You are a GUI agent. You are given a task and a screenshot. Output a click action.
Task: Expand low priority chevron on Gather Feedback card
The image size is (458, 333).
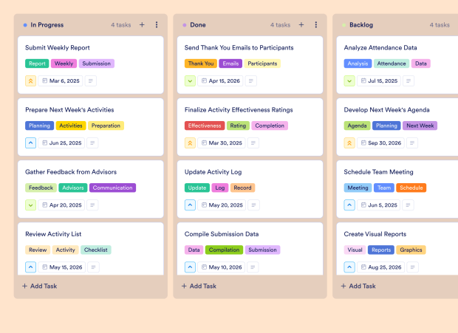tap(31, 205)
